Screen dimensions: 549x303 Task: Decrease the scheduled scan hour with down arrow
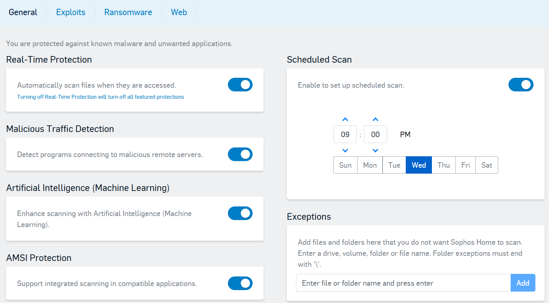pyautogui.click(x=345, y=150)
